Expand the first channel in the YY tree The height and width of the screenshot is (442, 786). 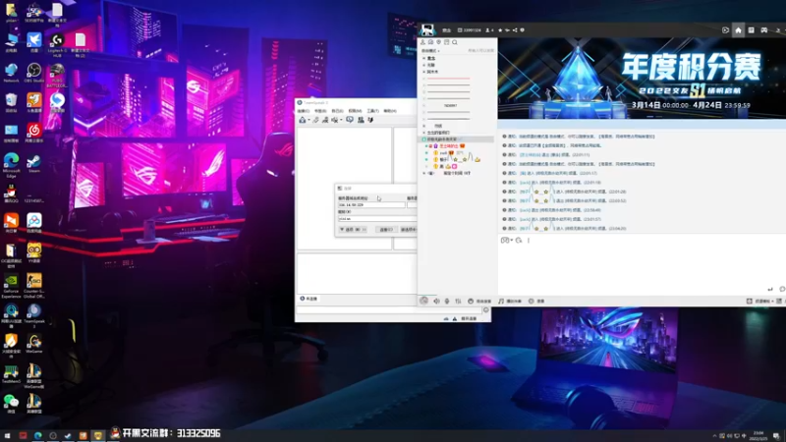click(424, 58)
